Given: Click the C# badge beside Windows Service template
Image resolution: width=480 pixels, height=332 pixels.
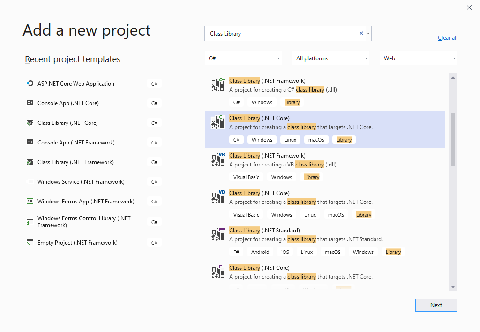Looking at the screenshot, I should [154, 182].
